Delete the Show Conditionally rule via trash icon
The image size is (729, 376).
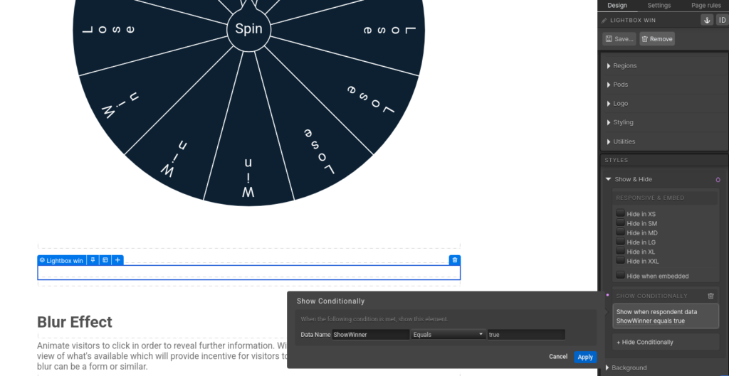[710, 296]
